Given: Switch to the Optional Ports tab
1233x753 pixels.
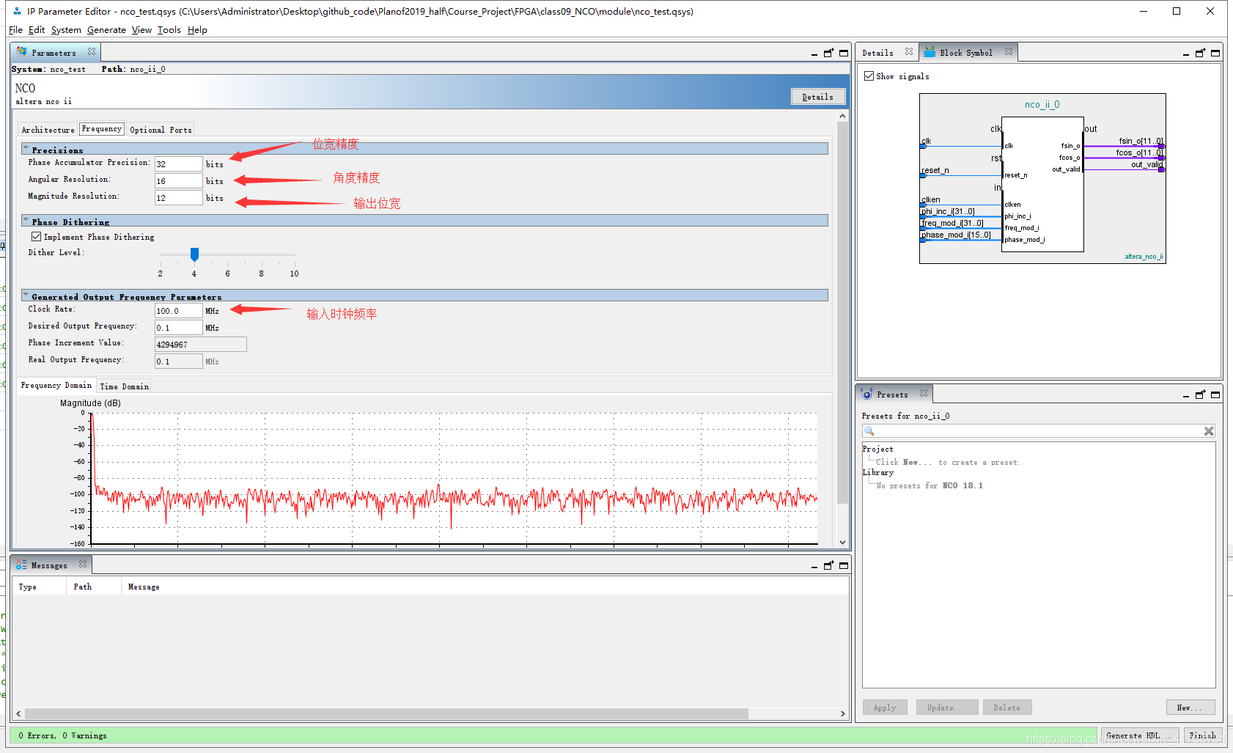Looking at the screenshot, I should tap(161, 130).
